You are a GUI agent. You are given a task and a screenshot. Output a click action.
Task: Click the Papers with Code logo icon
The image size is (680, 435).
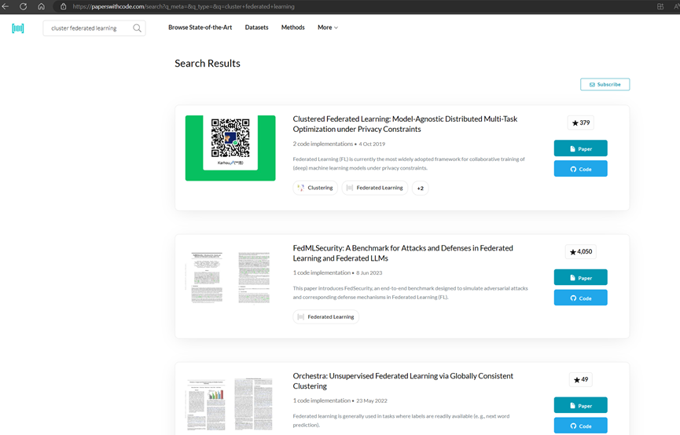point(18,28)
